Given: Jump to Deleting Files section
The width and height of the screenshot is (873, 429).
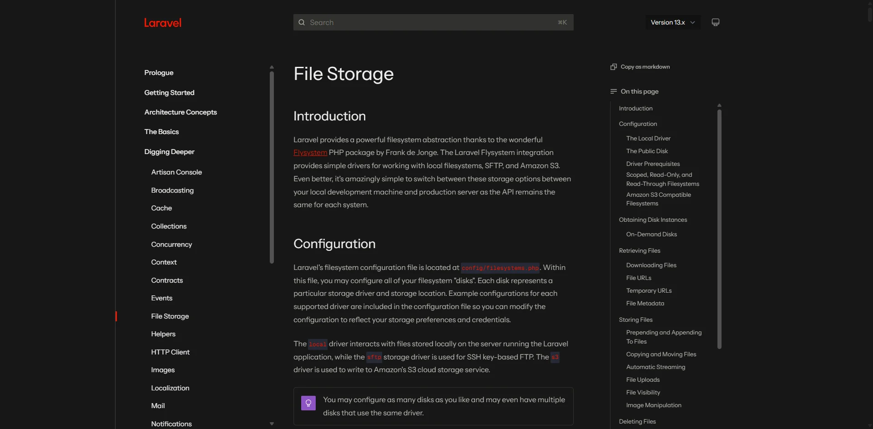Looking at the screenshot, I should point(637,422).
